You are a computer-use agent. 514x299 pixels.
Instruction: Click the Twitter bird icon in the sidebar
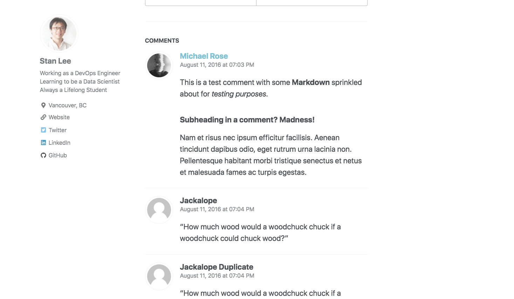pyautogui.click(x=43, y=130)
